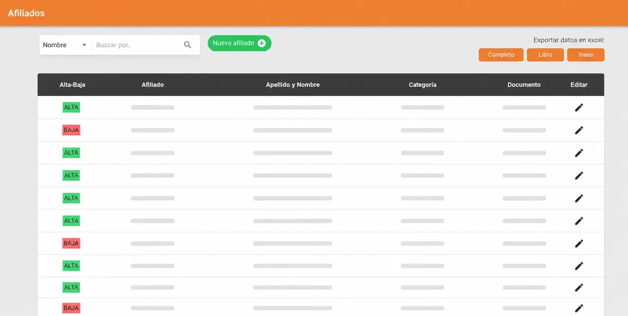Click the BAJA badge in the second row
This screenshot has height=316, width=628.
pos(71,130)
